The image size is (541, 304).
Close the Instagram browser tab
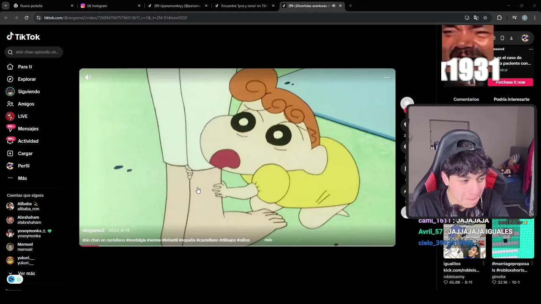pyautogui.click(x=139, y=6)
